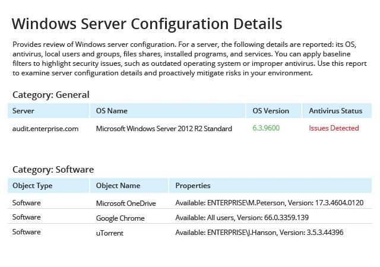Select the Google Chrome row name
Image resolution: width=380 pixels, height=267 pixels.
[x=120, y=218]
